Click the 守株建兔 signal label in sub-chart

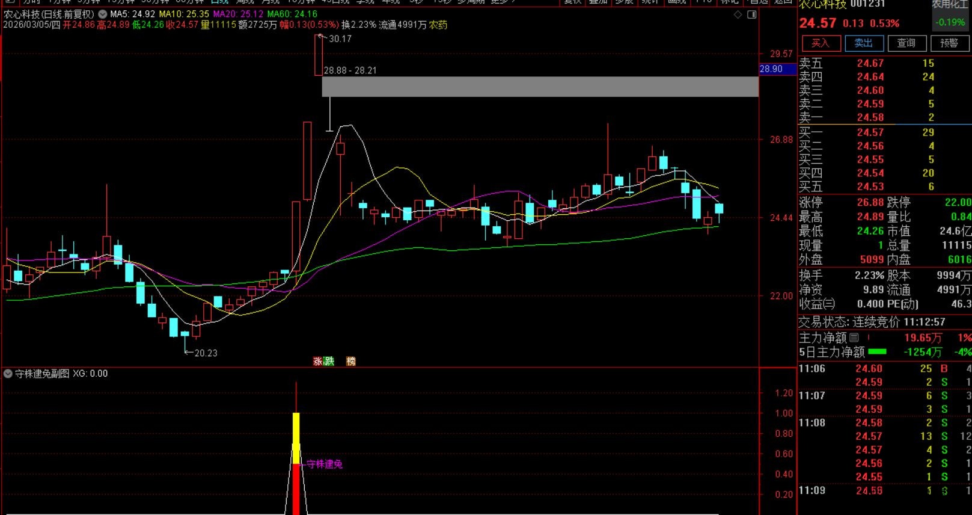(324, 464)
